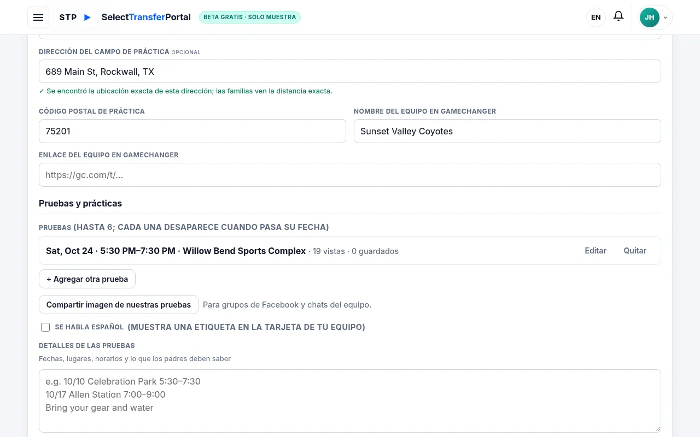Expand the account dropdown chevron
The height and width of the screenshot is (437, 700).
coord(666,17)
